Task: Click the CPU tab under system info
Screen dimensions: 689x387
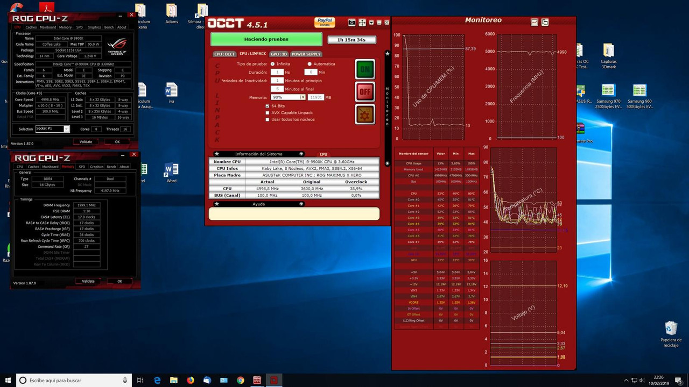Action: click(324, 154)
